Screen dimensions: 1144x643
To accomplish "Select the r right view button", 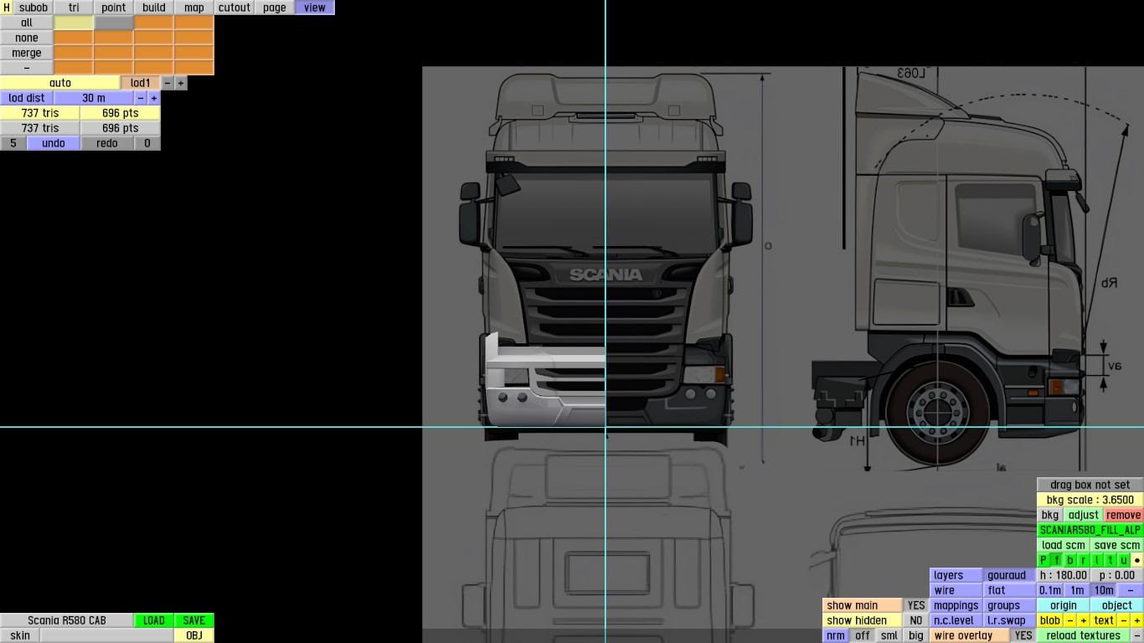I will 1084,560.
